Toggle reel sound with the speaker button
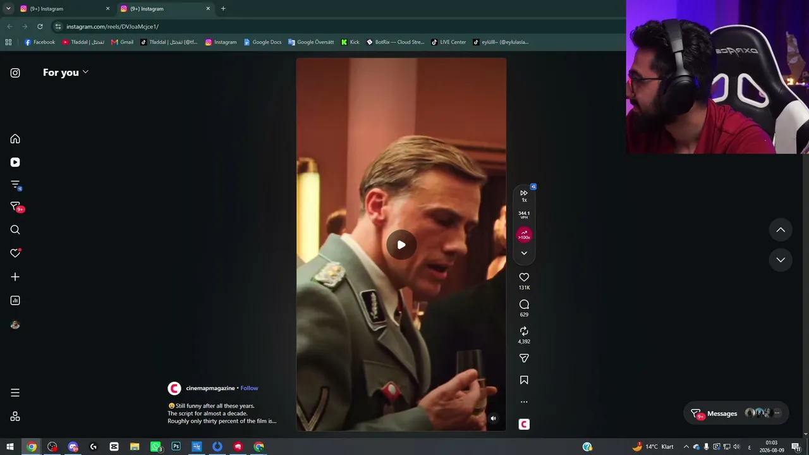 point(494,418)
